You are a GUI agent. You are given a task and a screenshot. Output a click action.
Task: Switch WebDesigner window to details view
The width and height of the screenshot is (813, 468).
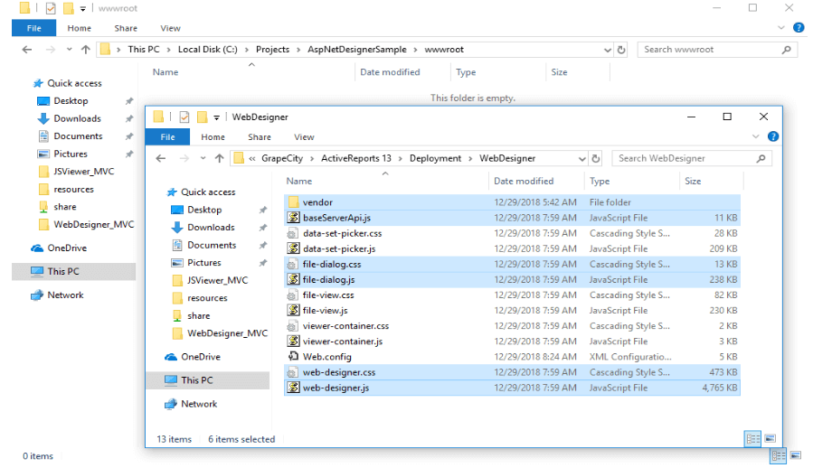(752, 439)
